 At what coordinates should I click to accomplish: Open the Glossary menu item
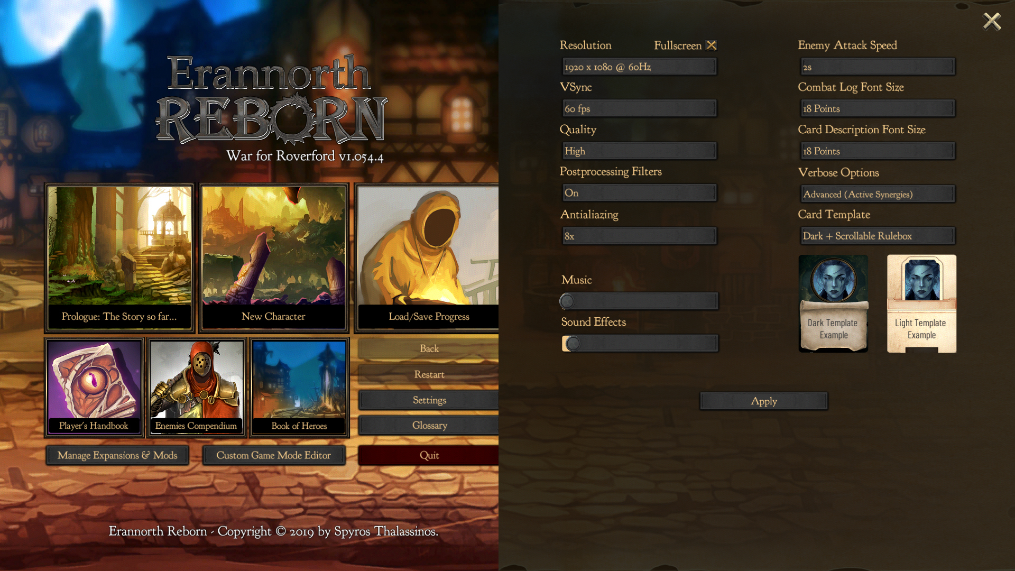click(429, 426)
